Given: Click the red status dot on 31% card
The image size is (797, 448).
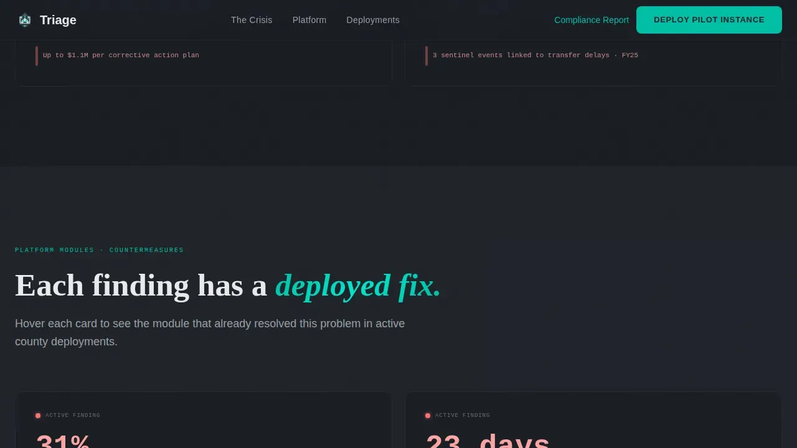Looking at the screenshot, I should 38,416.
